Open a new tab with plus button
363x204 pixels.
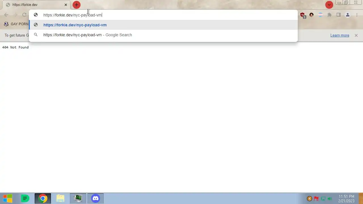tap(77, 5)
